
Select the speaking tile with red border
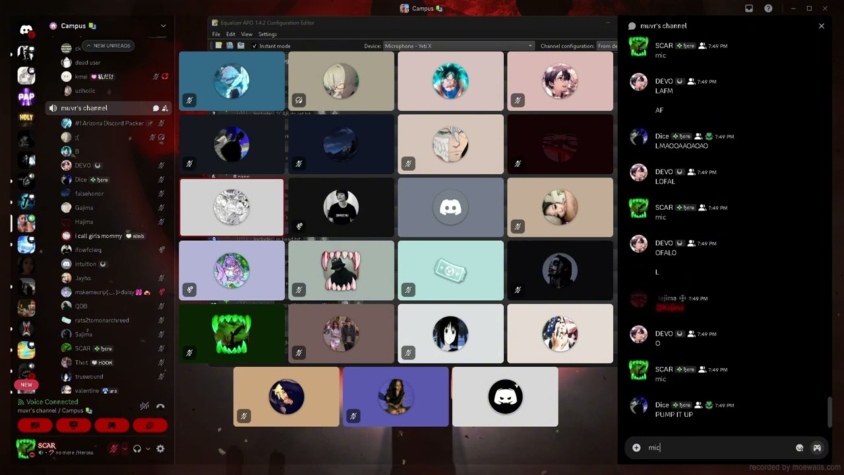[x=231, y=208]
